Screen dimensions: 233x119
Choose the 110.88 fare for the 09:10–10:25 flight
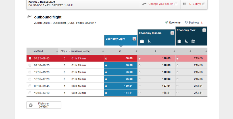140,65
